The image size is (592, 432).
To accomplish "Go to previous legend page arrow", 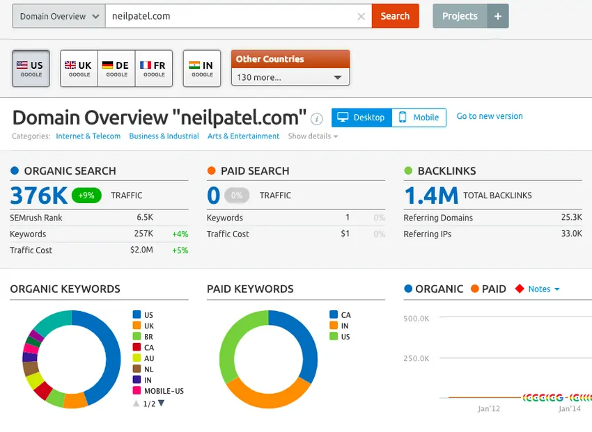I will click(x=137, y=403).
